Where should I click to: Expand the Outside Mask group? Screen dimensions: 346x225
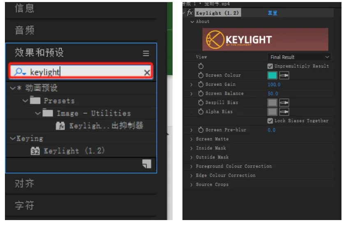click(x=191, y=157)
